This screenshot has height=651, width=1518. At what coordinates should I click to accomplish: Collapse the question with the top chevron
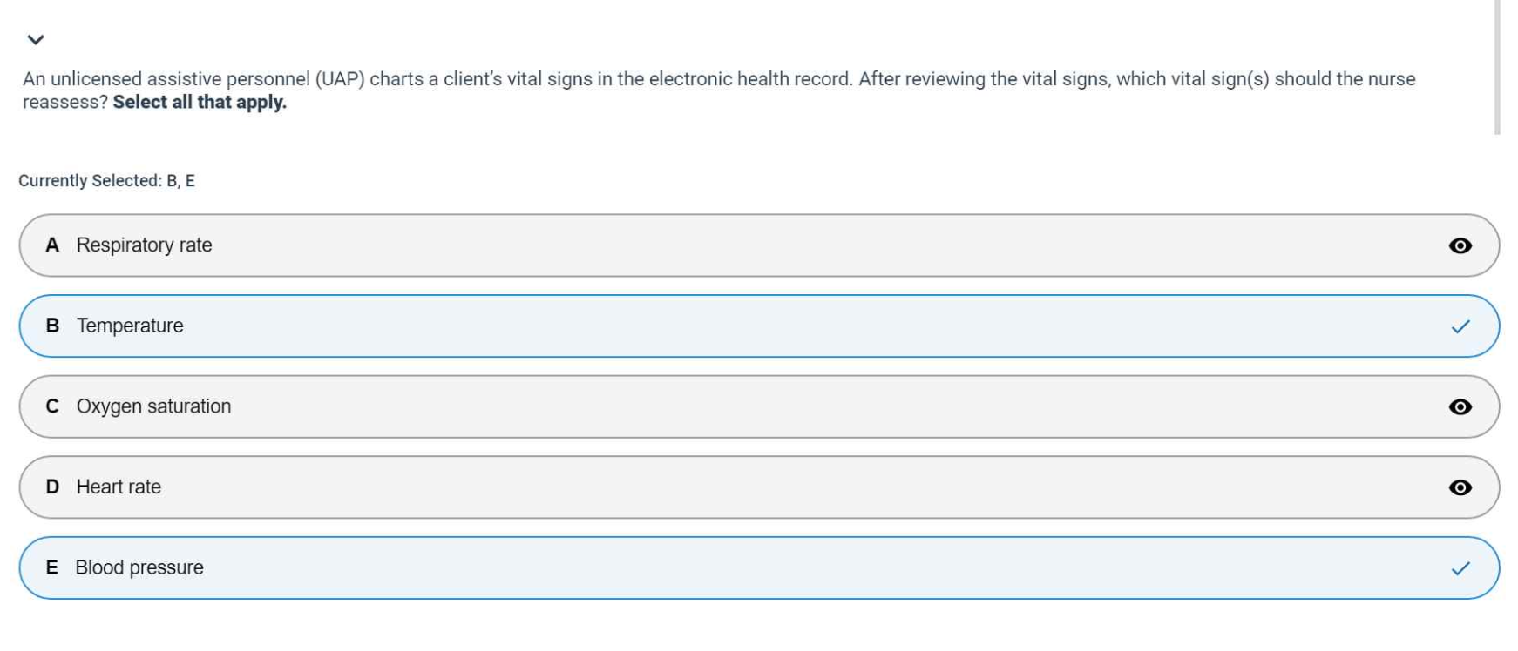point(36,40)
